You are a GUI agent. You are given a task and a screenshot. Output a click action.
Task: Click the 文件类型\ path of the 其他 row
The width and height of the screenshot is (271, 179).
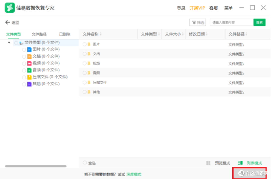point(236,92)
